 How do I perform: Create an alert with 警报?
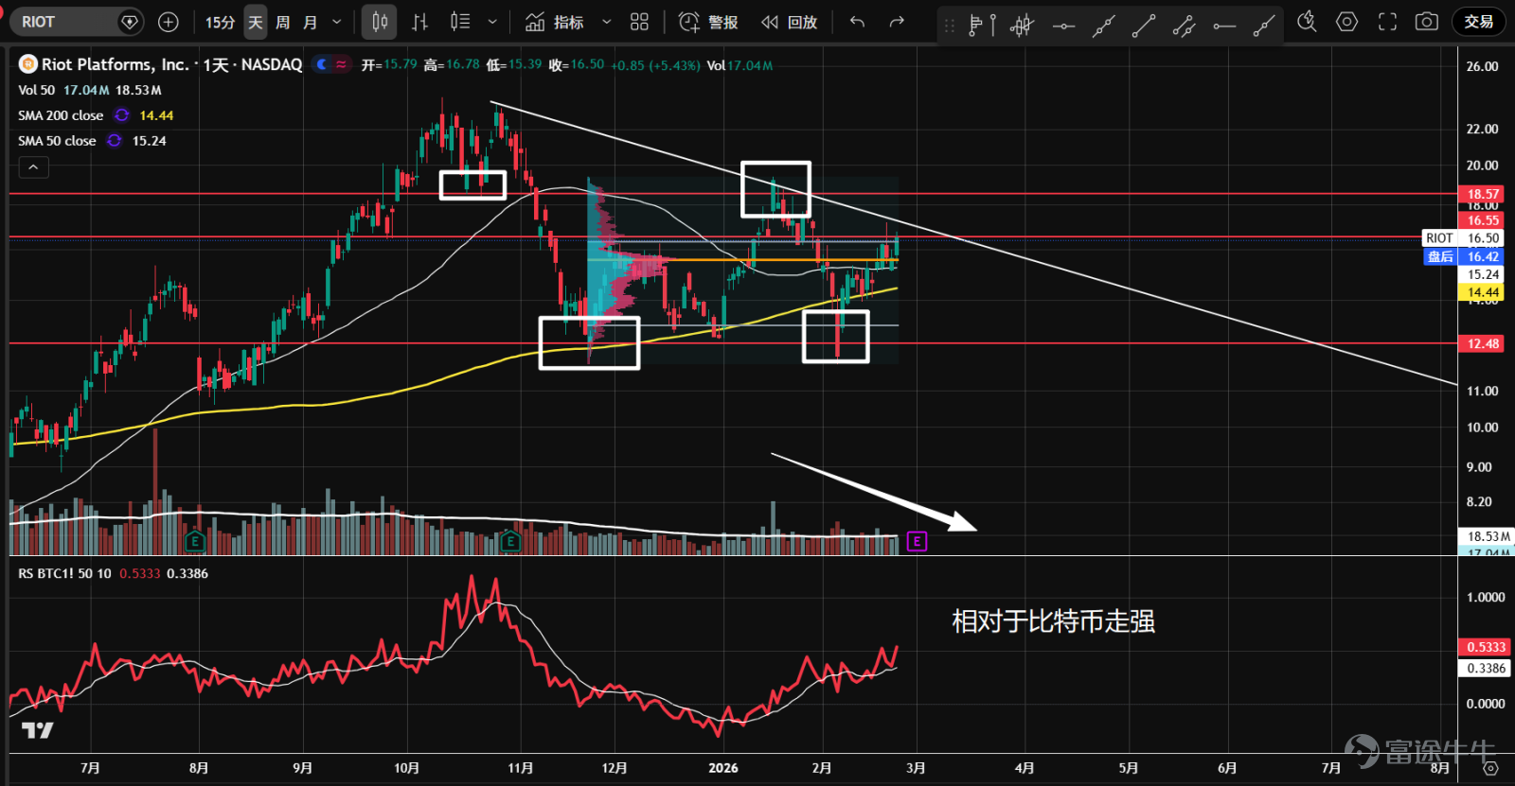pyautogui.click(x=708, y=22)
